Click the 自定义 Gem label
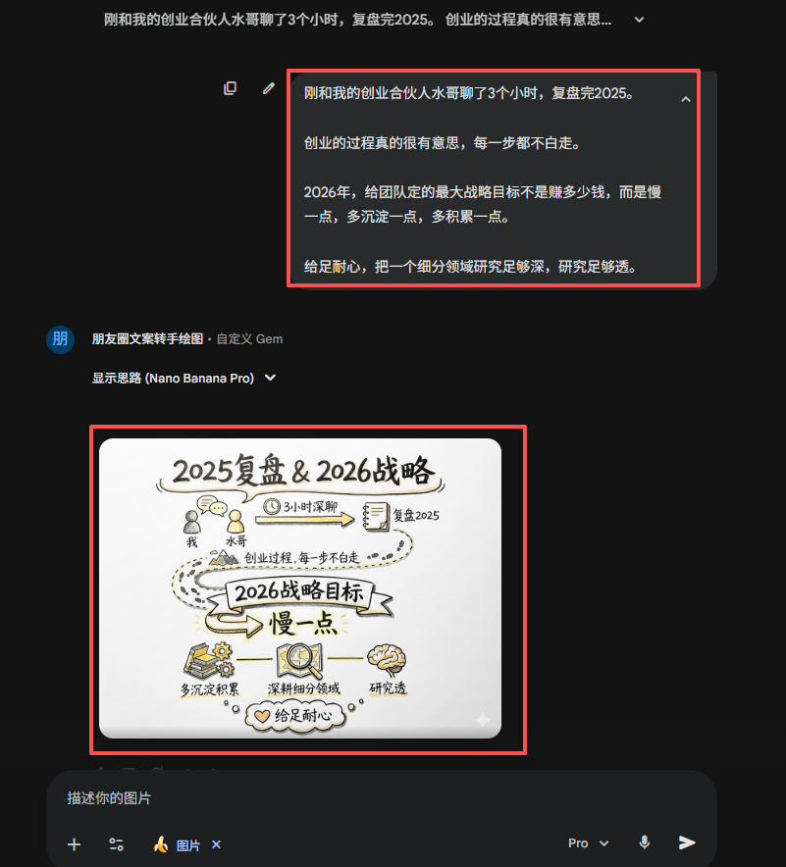786x867 pixels. click(x=249, y=339)
